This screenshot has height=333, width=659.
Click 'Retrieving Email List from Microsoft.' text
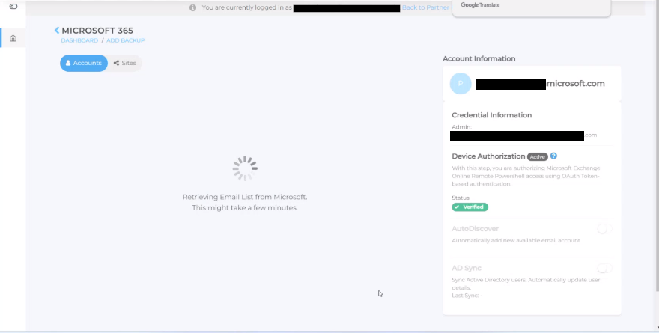[245, 197]
